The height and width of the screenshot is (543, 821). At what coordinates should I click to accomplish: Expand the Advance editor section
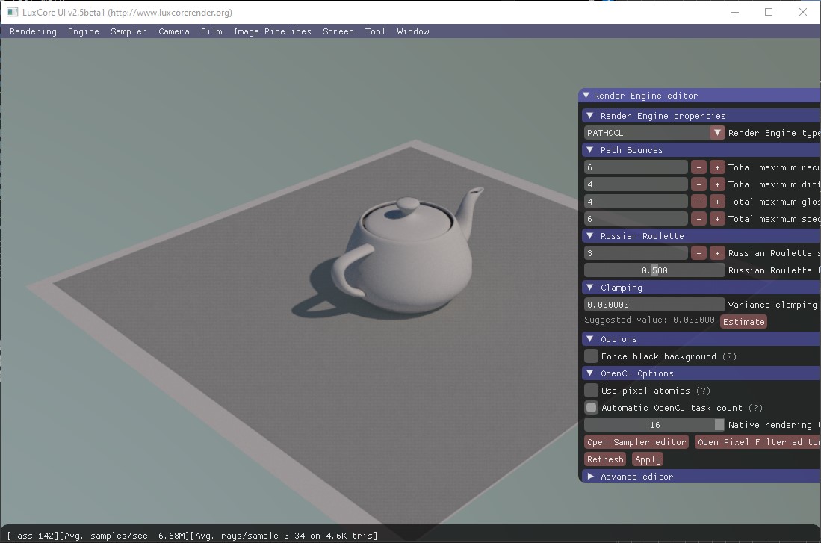591,477
